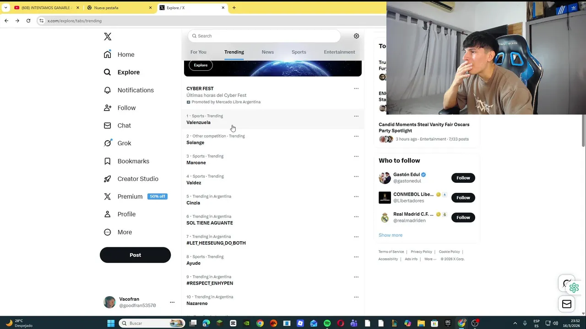Viewport: 586px width, 329px height.
Task: Click the Post button
Action: pos(135,255)
